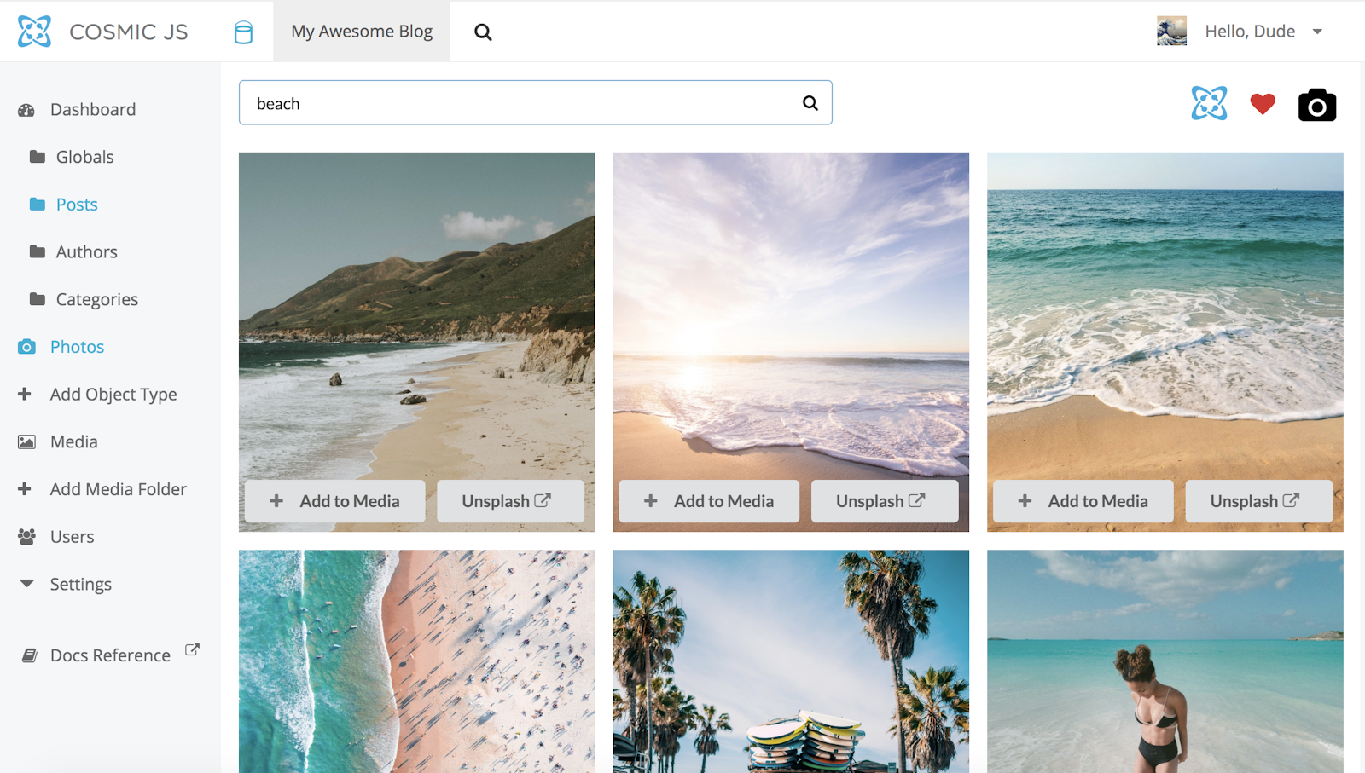Open the bucket database icon
The height and width of the screenshot is (773, 1365).
243,32
